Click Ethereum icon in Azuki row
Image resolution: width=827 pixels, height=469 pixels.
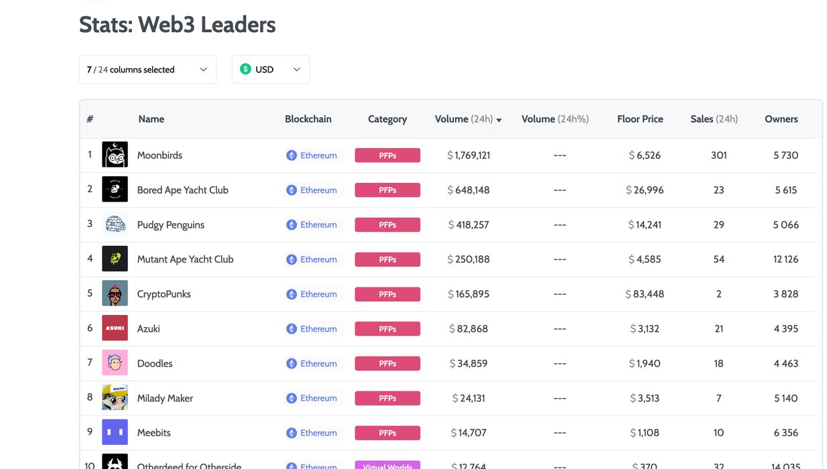pos(292,329)
